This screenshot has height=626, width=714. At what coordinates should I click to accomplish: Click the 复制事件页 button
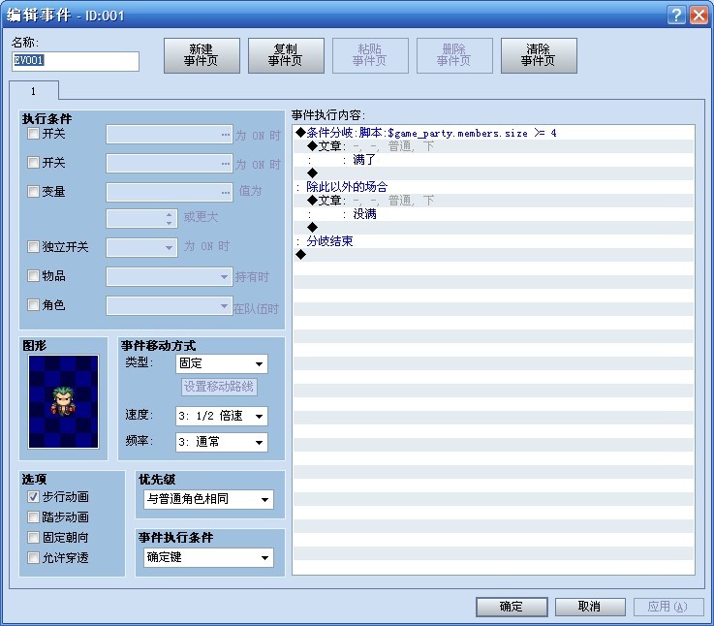click(286, 55)
